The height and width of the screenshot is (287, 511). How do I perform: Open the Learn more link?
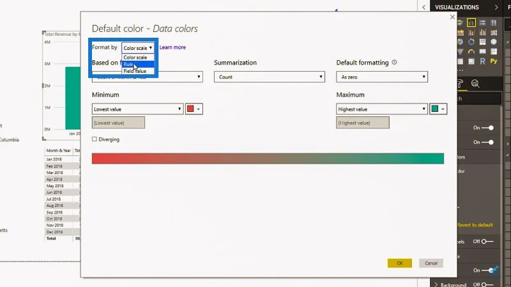click(172, 47)
